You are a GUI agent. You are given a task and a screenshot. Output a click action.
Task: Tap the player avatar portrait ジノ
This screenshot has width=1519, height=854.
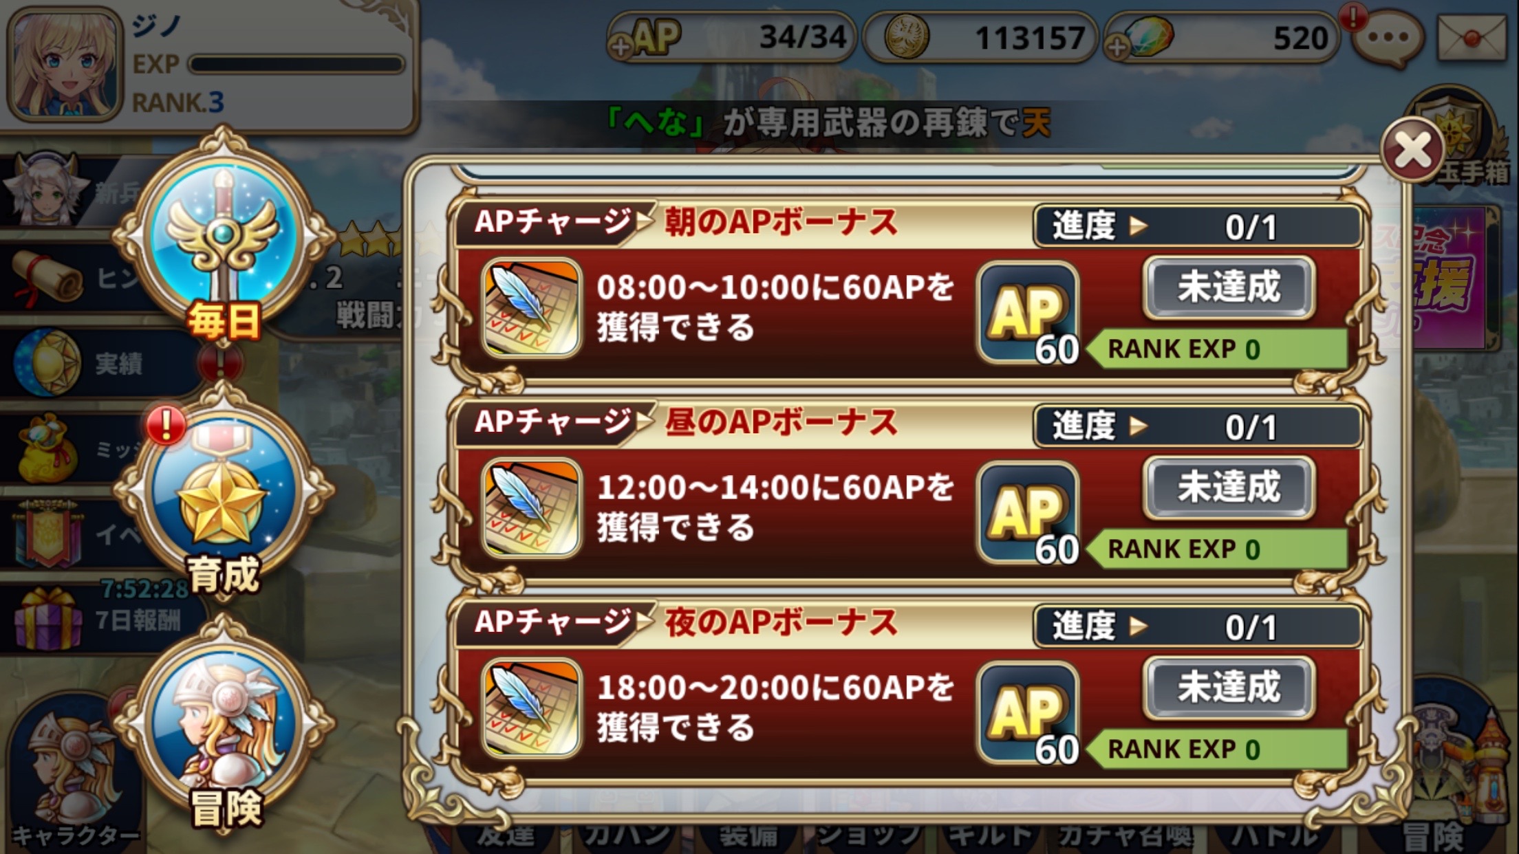tap(64, 63)
